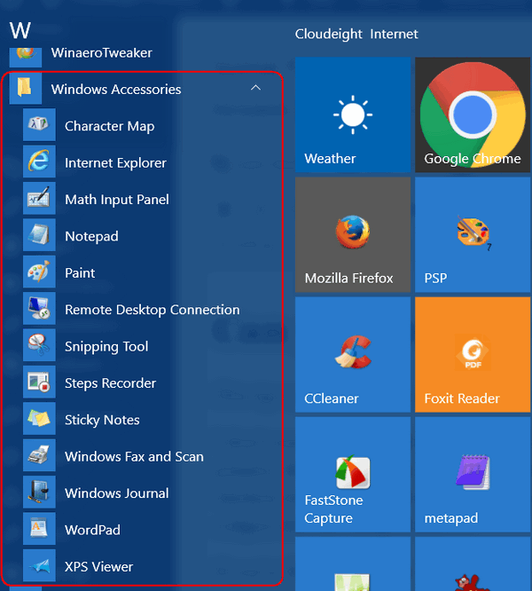The width and height of the screenshot is (532, 591).
Task: Click the Sticky Notes icon
Action: click(39, 418)
